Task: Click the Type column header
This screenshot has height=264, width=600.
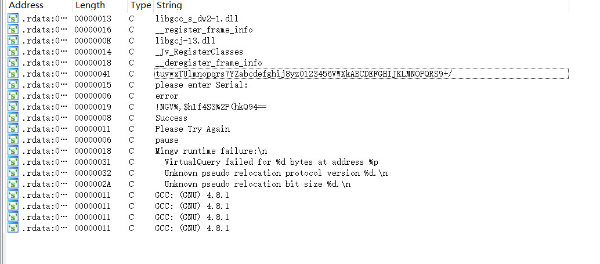Action: (x=141, y=5)
